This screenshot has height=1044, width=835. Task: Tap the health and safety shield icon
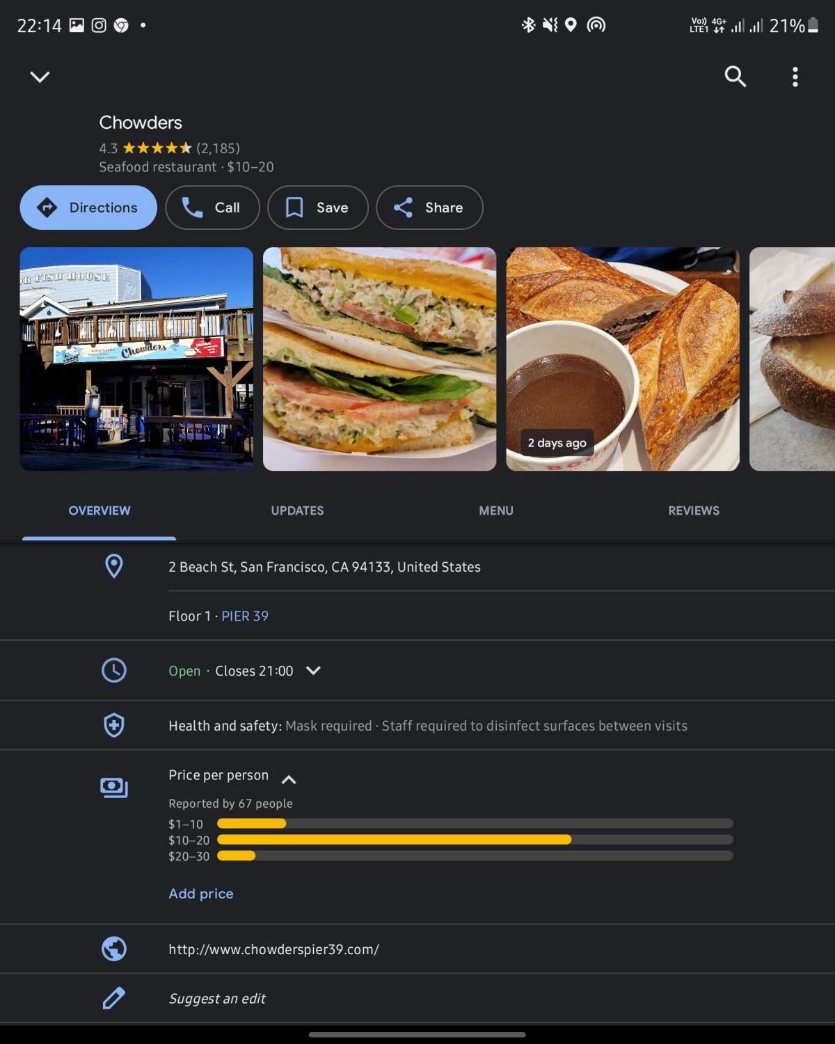[x=114, y=725]
